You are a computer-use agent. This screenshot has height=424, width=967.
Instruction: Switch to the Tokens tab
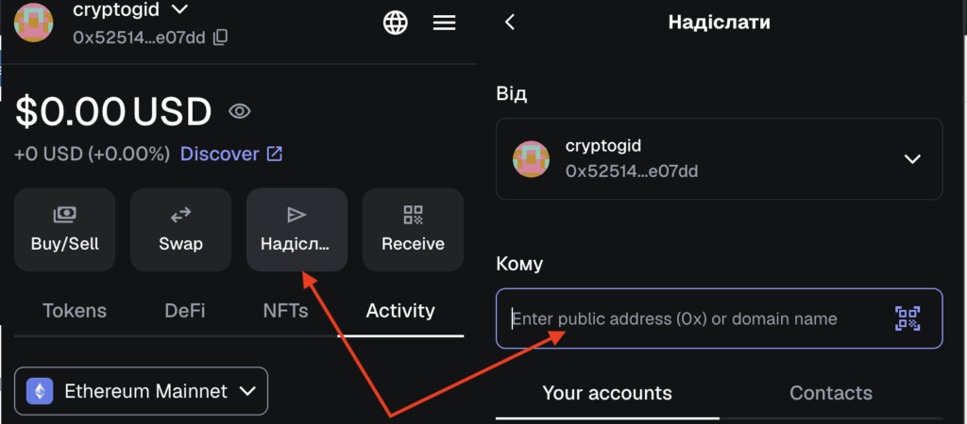point(75,311)
